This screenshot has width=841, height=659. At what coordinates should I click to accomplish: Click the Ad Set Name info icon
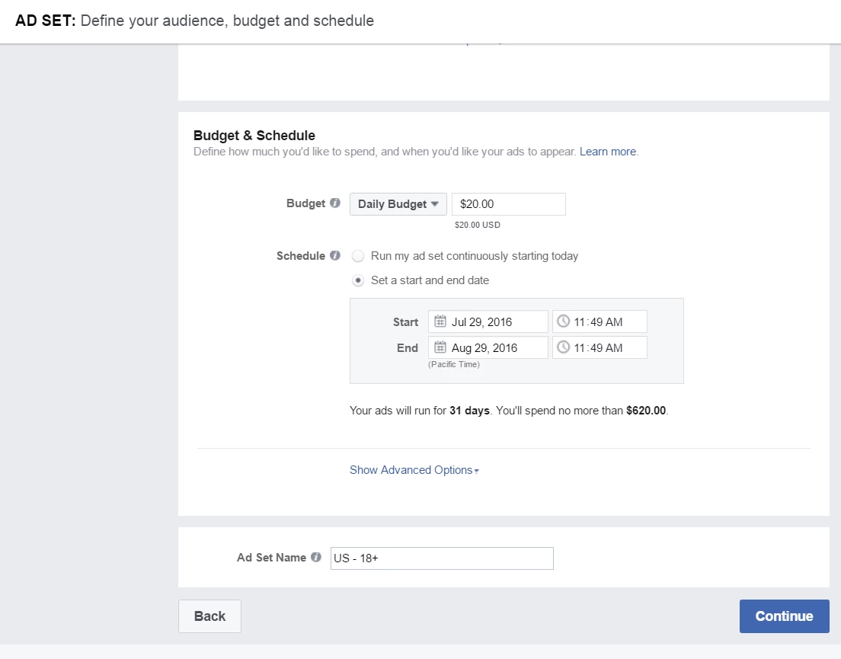coord(317,557)
